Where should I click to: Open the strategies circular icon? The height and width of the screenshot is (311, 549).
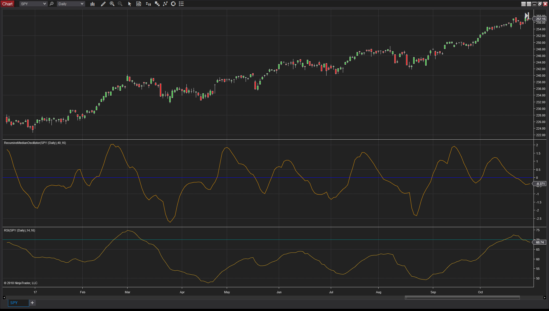tap(173, 4)
